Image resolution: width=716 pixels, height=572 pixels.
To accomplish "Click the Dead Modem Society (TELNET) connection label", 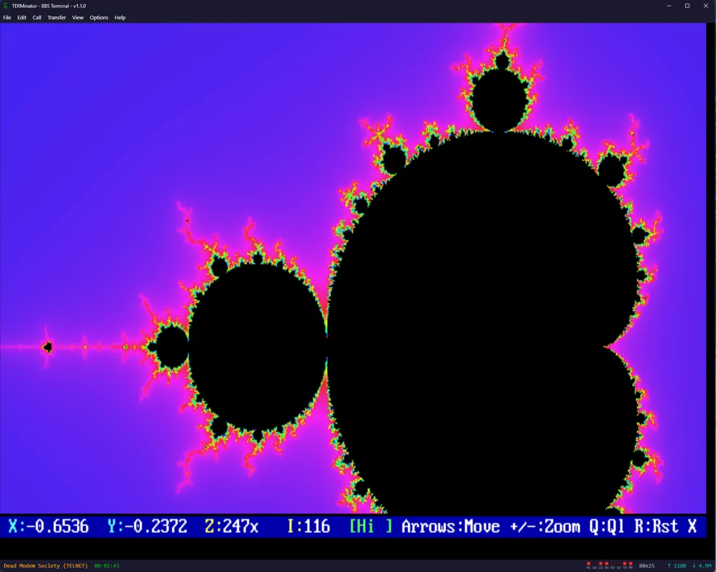I will coord(46,565).
